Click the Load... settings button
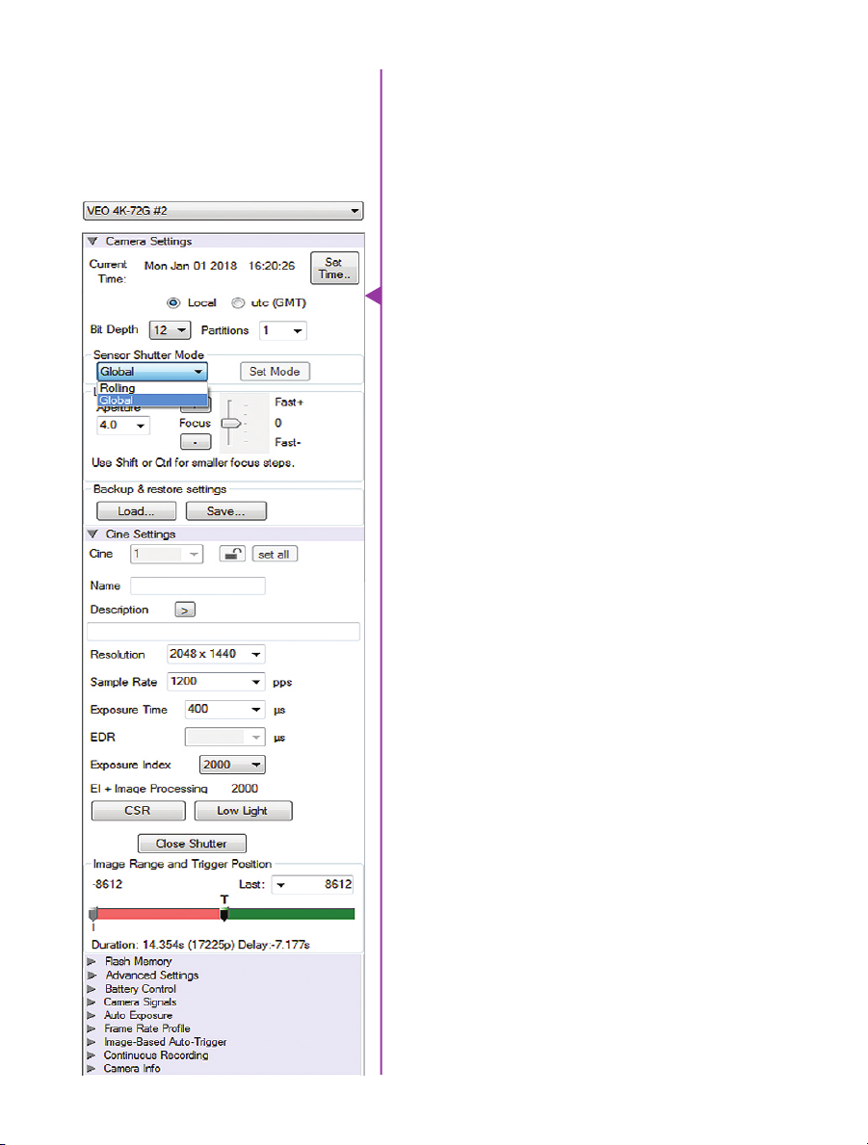The width and height of the screenshot is (868, 1145). click(137, 511)
